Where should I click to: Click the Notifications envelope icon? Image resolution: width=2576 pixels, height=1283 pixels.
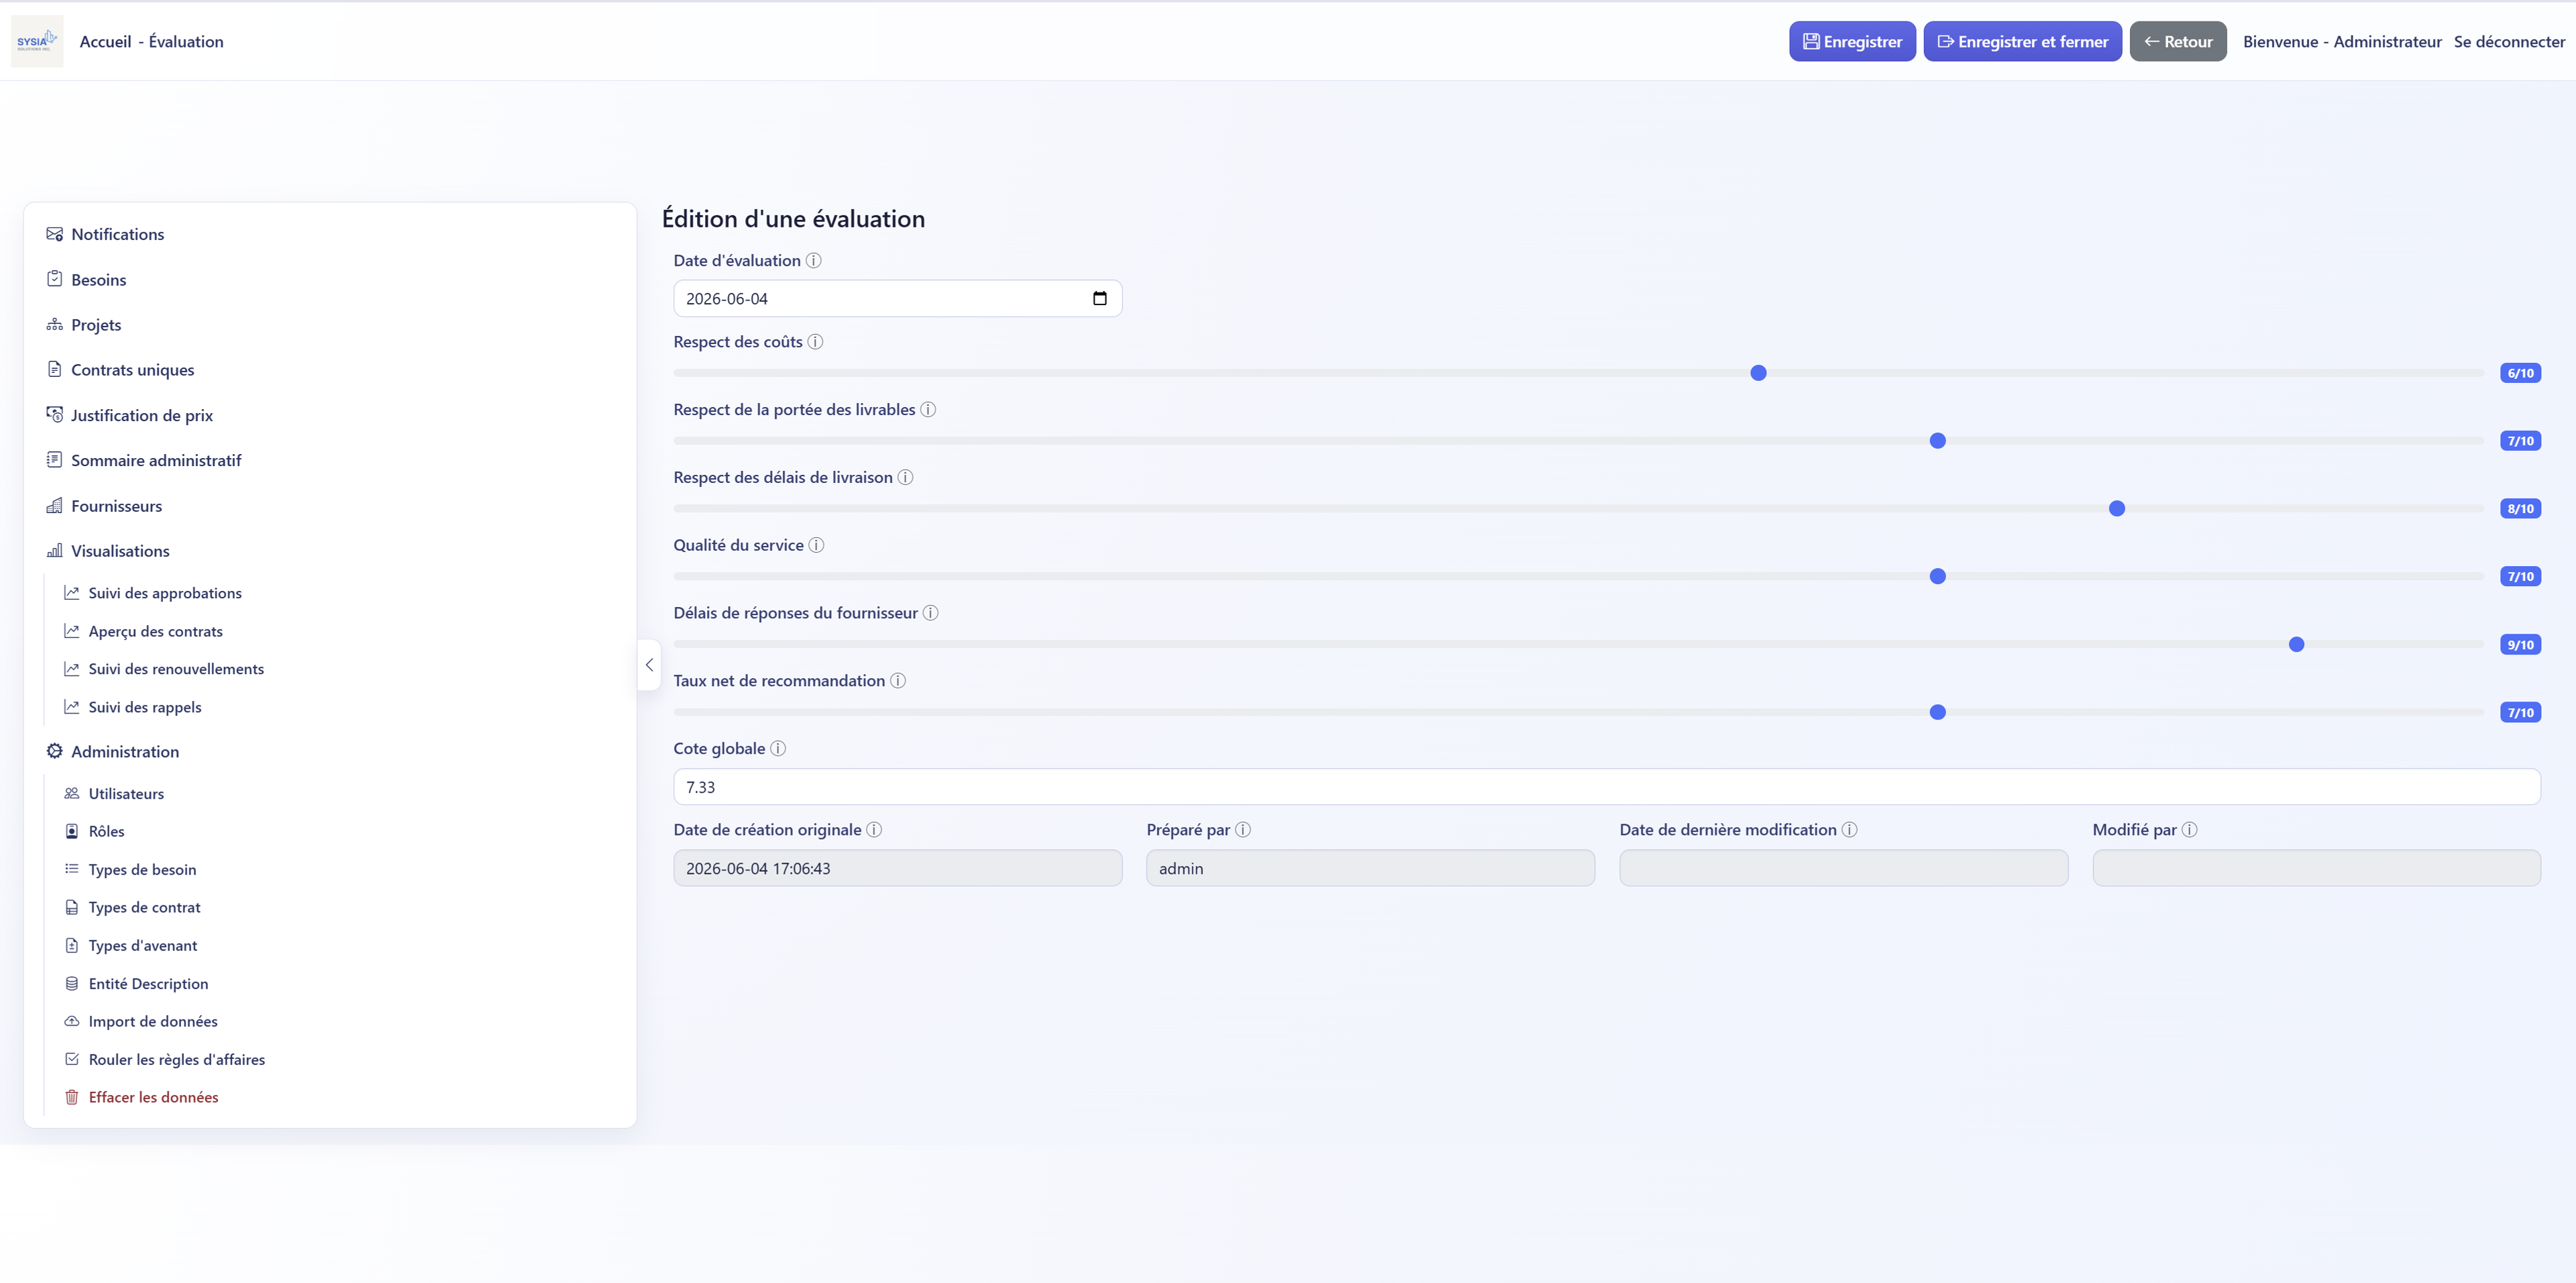click(x=55, y=234)
